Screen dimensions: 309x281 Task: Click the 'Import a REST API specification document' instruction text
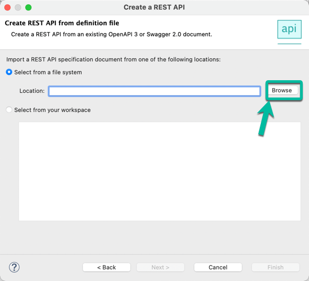point(114,59)
